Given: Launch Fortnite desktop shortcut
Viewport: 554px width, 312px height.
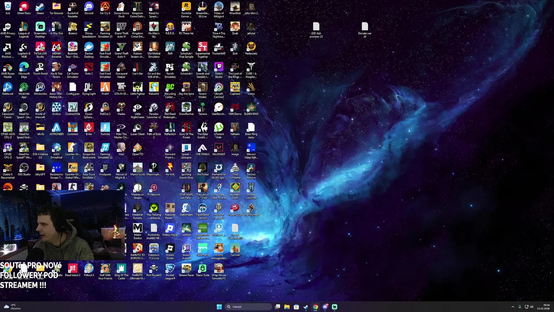Looking at the screenshot, I should (x=105, y=129).
